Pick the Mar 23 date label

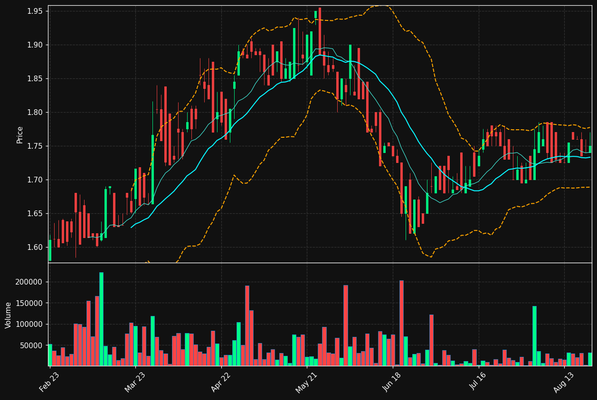[x=135, y=382]
